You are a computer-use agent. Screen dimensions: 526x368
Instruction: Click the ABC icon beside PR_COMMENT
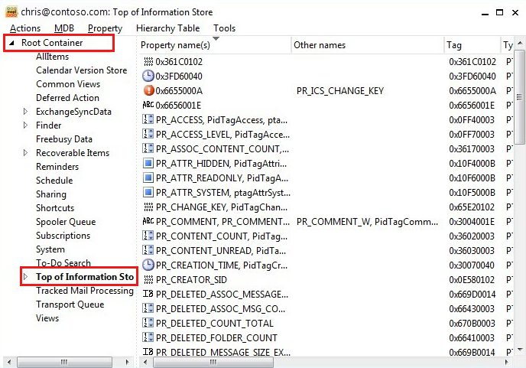(148, 222)
